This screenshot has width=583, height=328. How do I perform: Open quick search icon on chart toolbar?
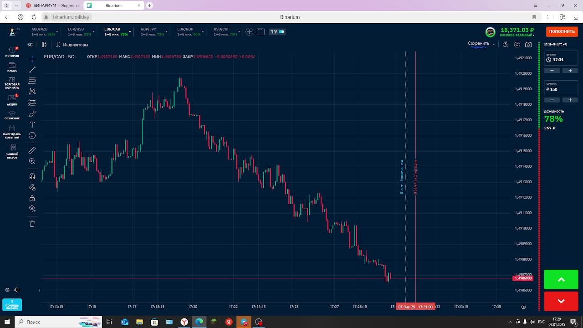[506, 45]
